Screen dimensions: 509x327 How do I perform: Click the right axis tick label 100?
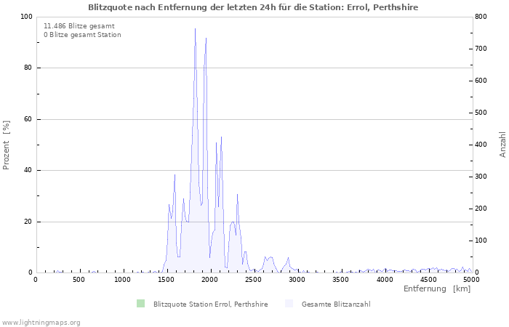(481, 241)
